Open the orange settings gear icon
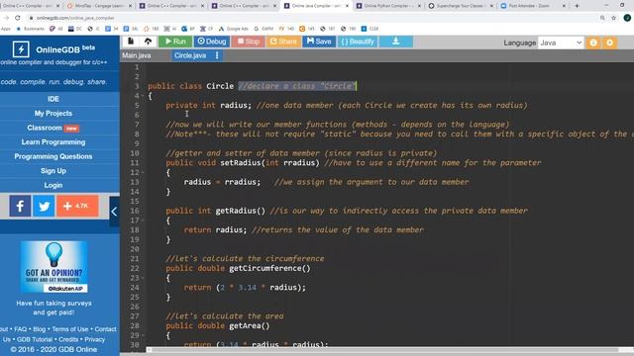634x356 pixels. (610, 43)
